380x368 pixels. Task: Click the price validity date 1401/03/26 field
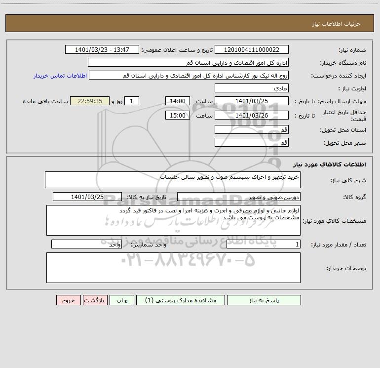pyautogui.click(x=252, y=115)
